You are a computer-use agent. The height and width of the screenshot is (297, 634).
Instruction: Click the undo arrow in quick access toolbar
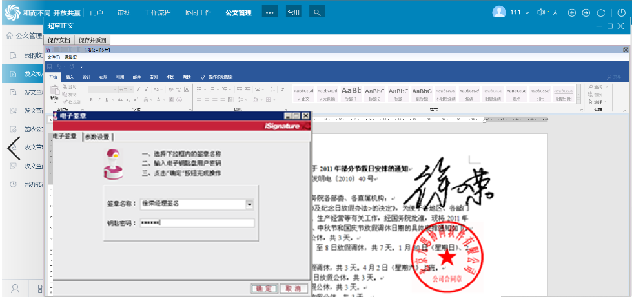pos(59,66)
